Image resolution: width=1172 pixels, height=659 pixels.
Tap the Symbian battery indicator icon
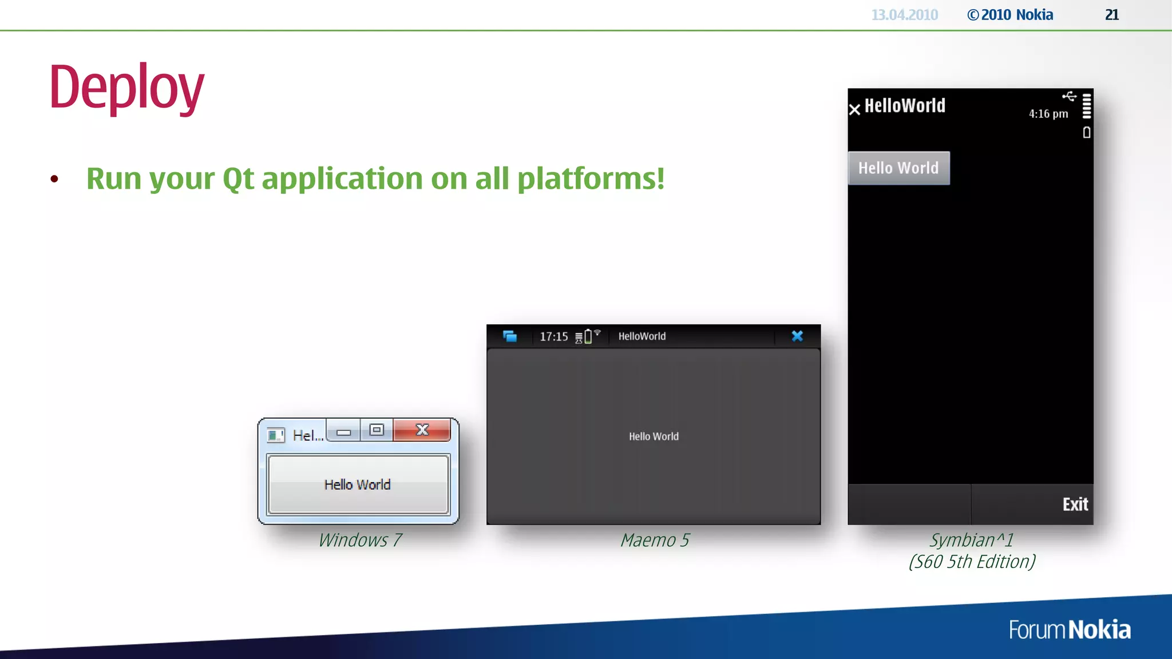[1087, 133]
